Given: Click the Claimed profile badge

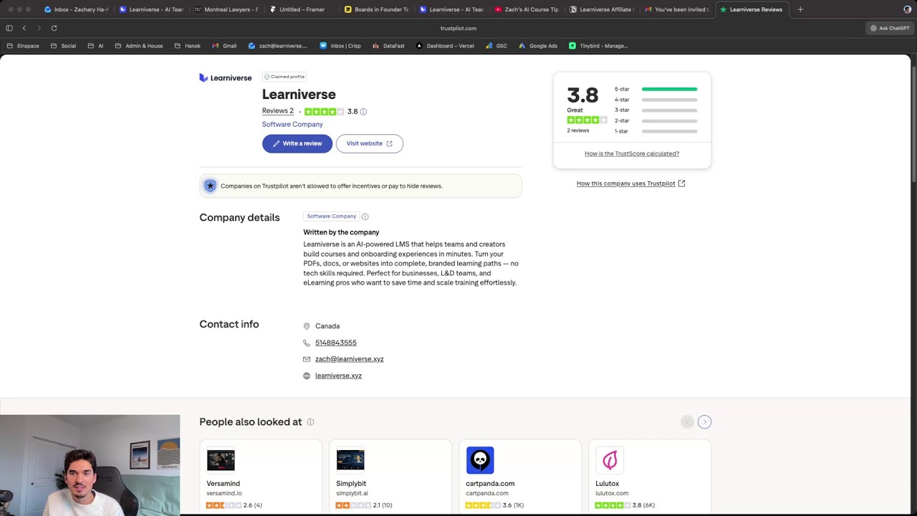Looking at the screenshot, I should click(x=284, y=77).
